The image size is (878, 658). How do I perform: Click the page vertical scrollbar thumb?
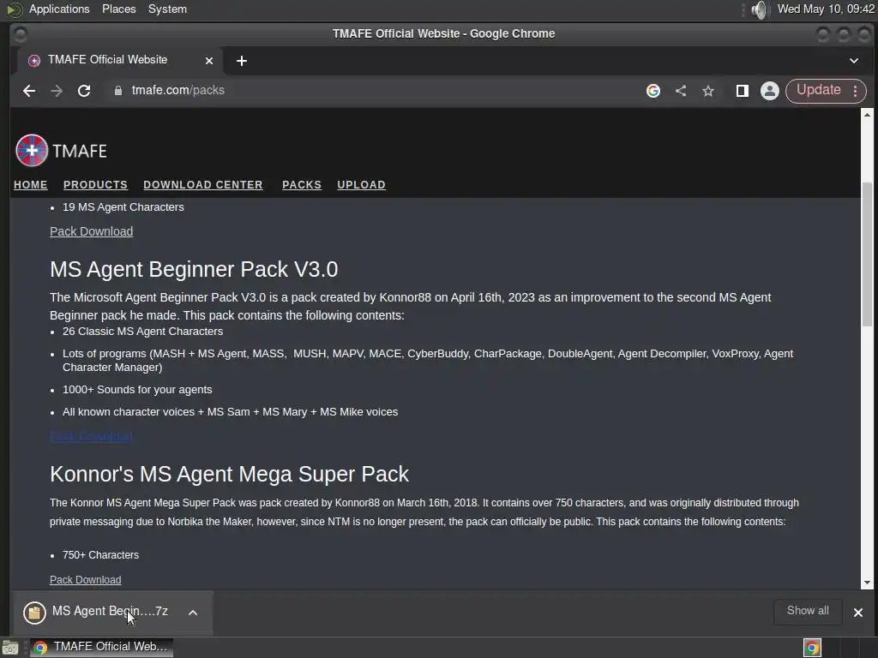click(x=868, y=254)
